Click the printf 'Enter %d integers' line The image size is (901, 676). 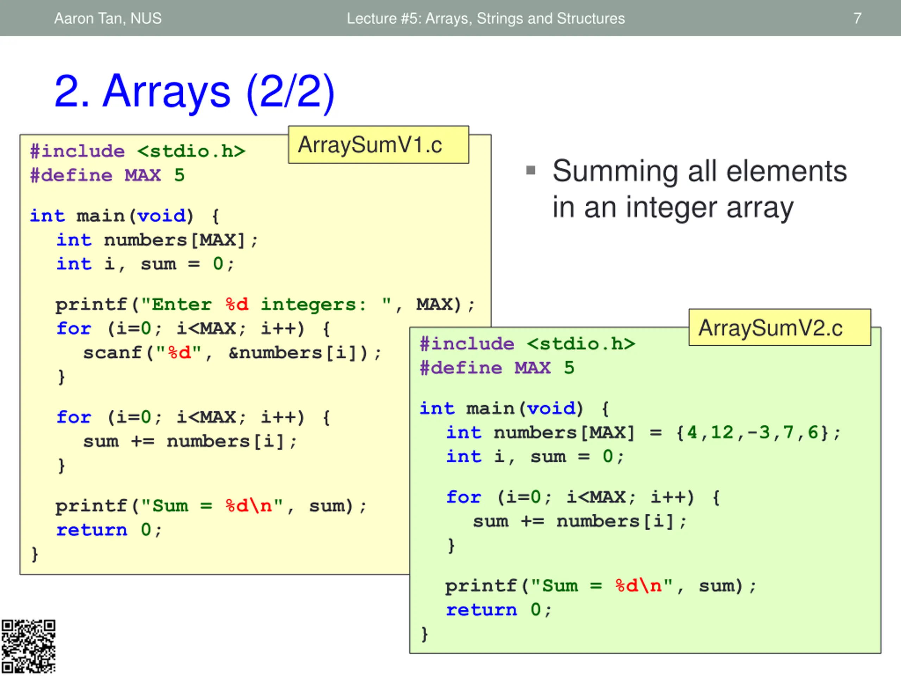point(265,305)
